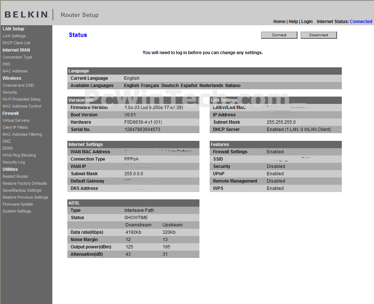
Task: Open System Settings page
Action: click(x=17, y=211)
